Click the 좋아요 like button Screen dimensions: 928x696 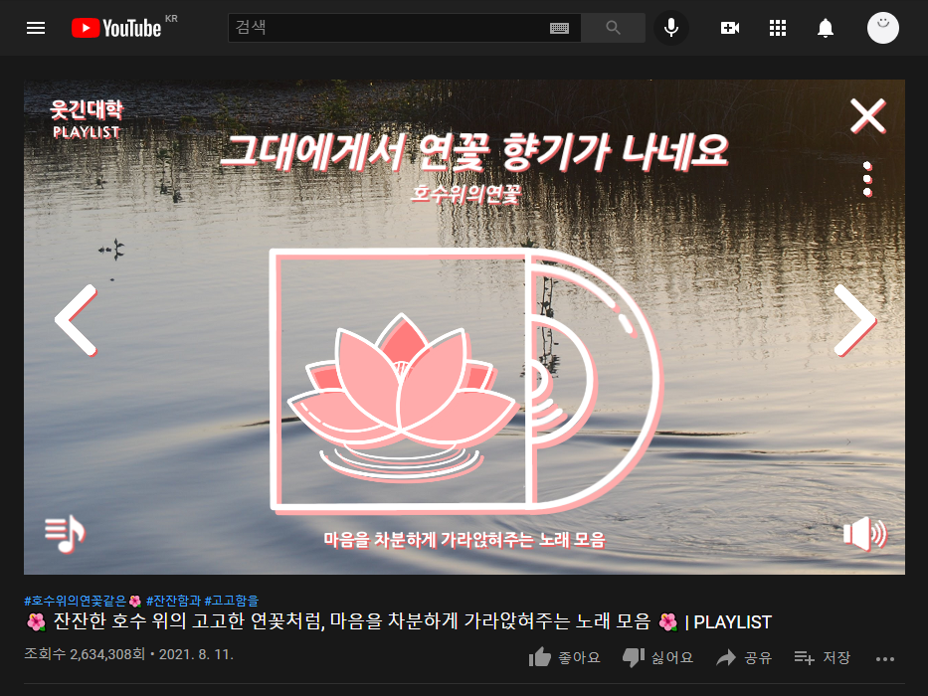click(564, 657)
